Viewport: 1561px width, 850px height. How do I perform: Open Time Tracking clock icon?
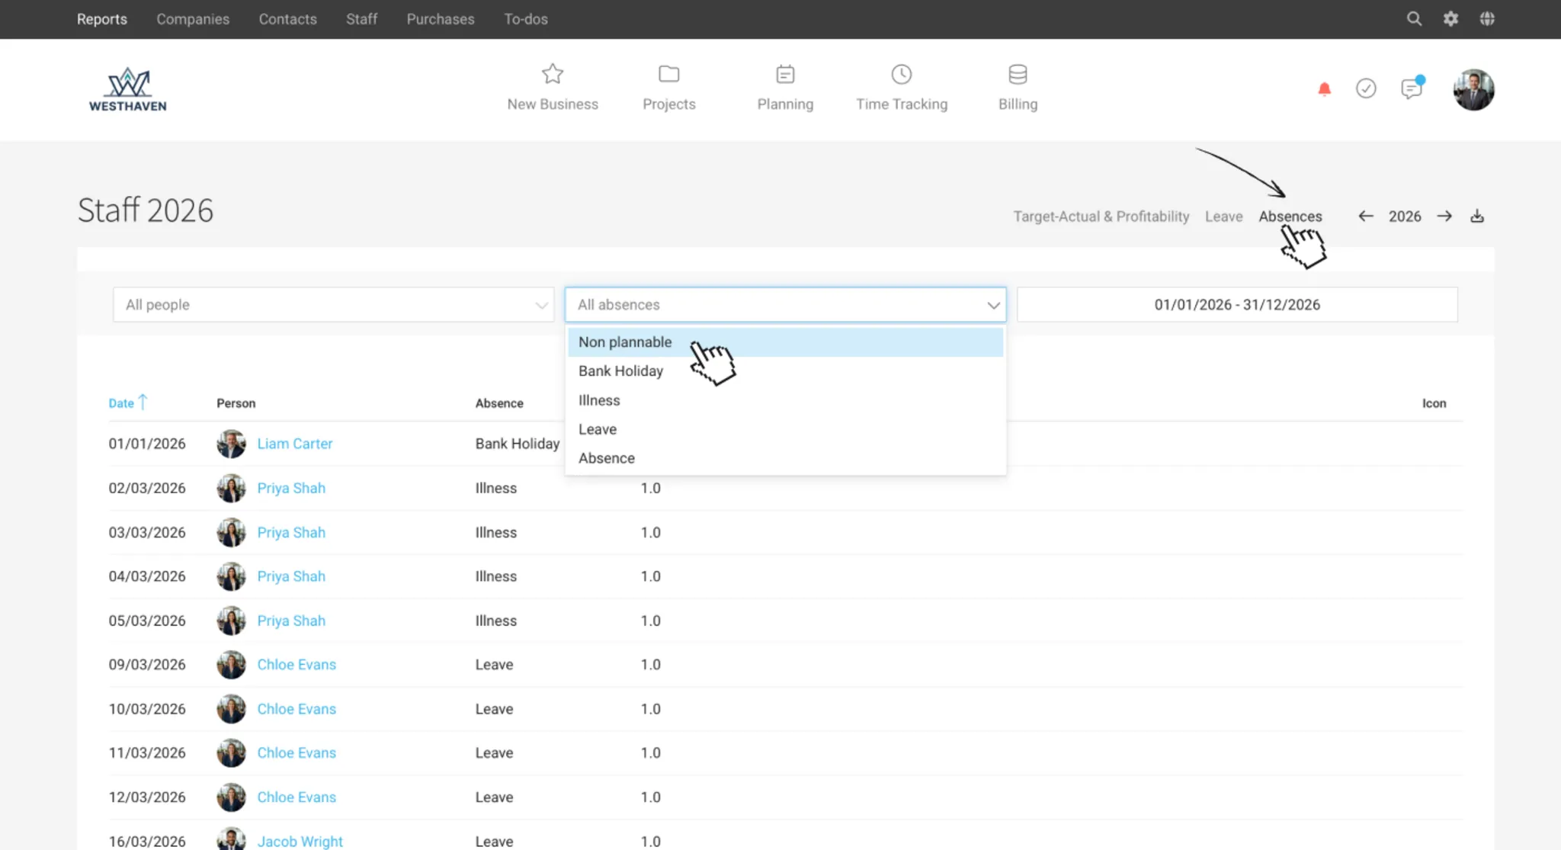tap(902, 74)
